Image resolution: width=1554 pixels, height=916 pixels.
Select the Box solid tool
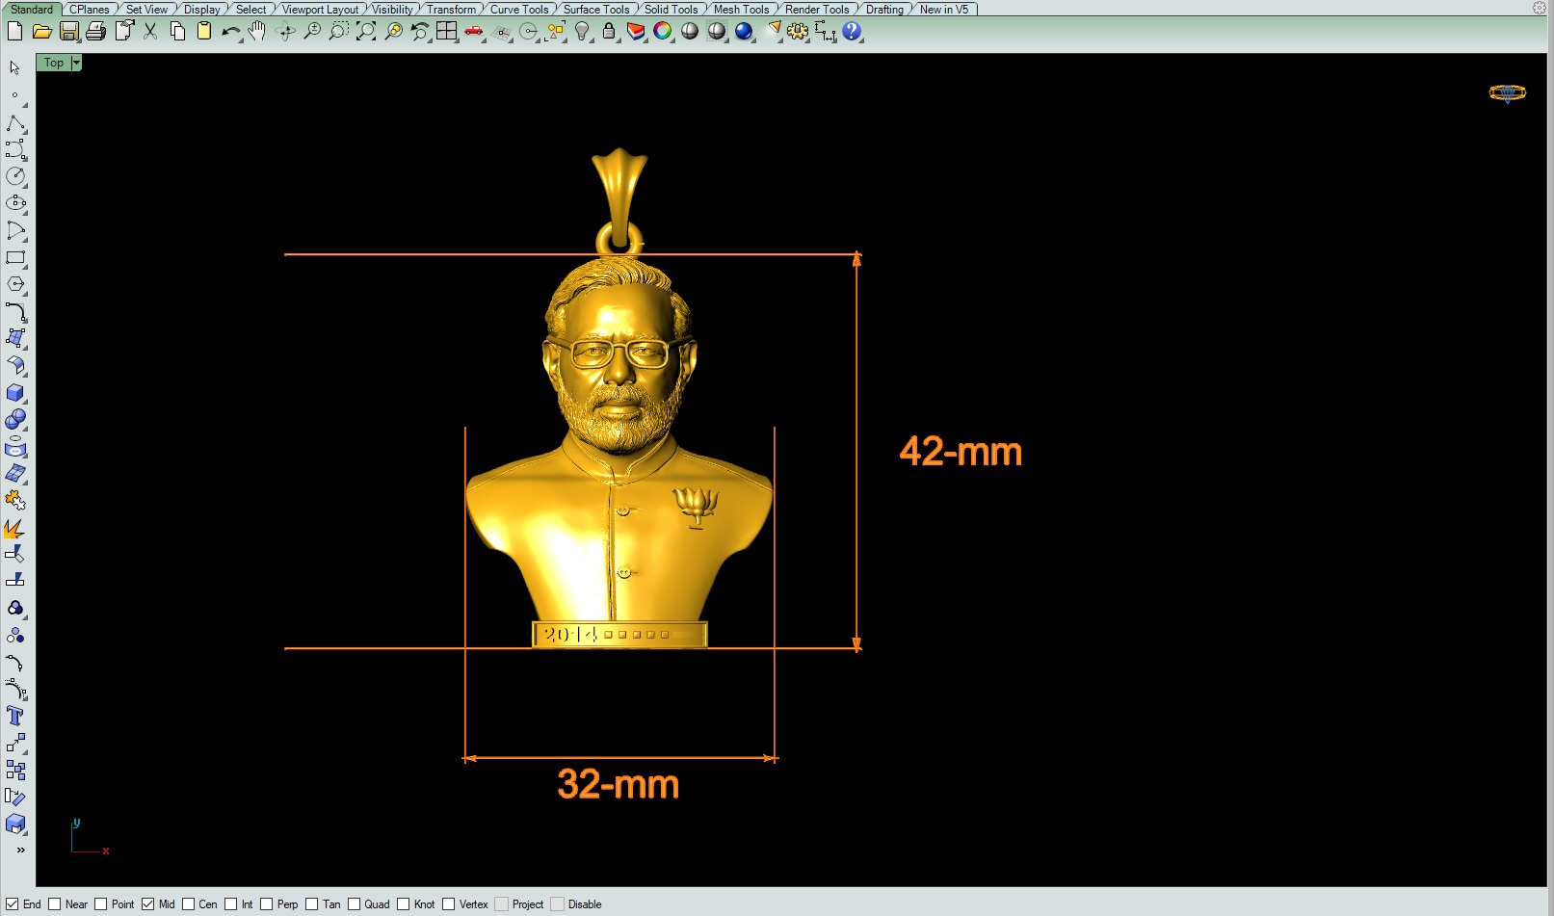click(x=15, y=392)
